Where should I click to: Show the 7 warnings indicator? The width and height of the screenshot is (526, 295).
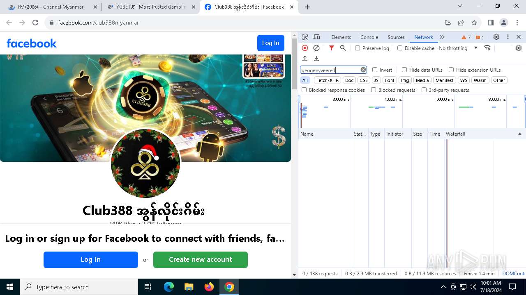pos(466,37)
